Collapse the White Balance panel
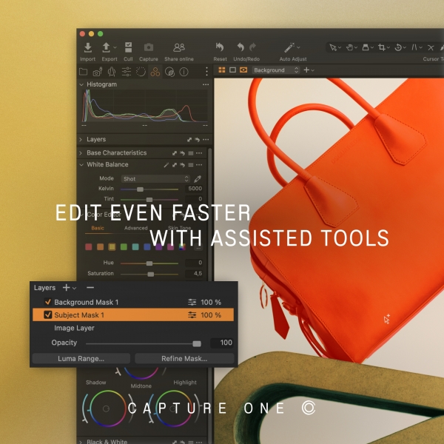 [x=81, y=164]
